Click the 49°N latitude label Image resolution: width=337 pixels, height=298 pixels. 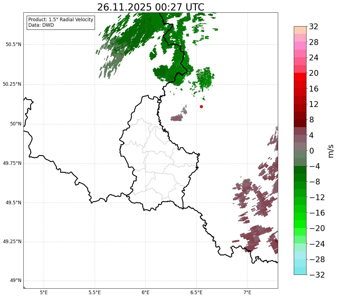tap(16, 281)
